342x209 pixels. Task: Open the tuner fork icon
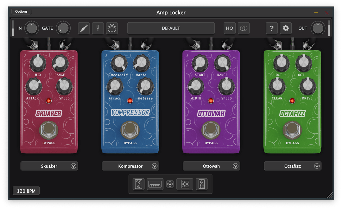[98, 28]
